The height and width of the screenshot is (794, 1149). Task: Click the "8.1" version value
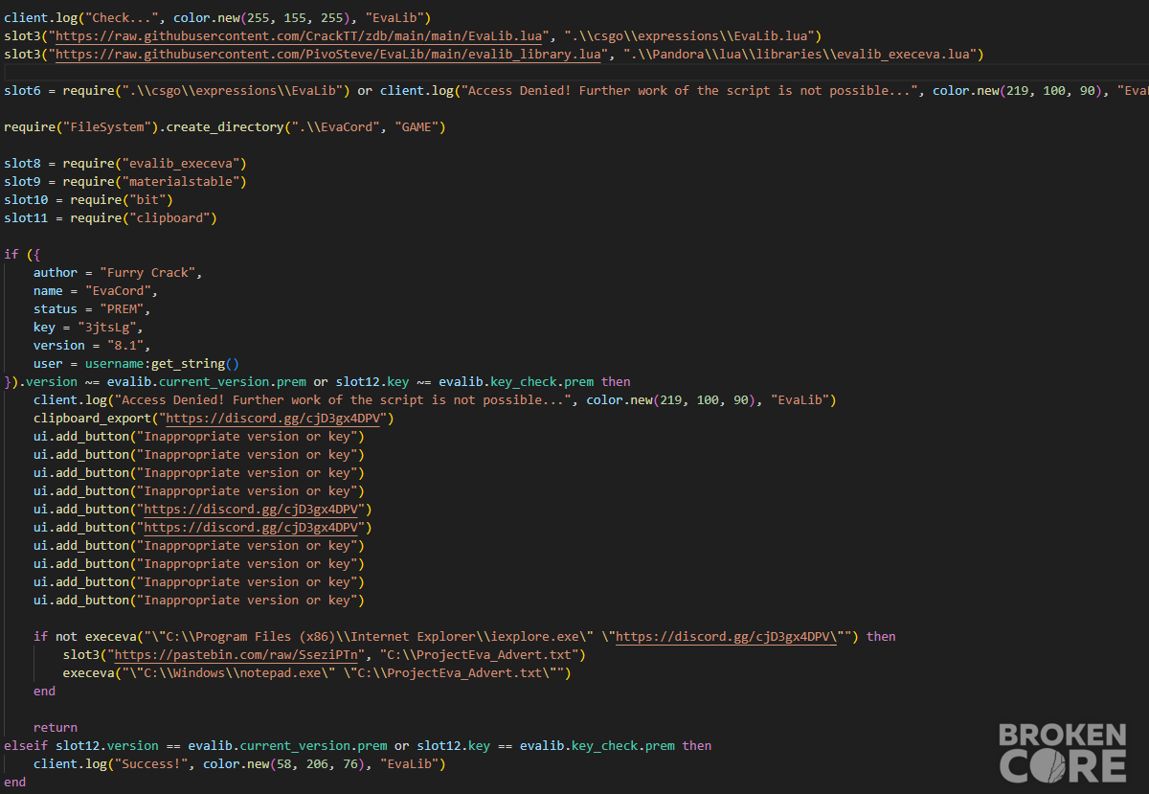(125, 346)
